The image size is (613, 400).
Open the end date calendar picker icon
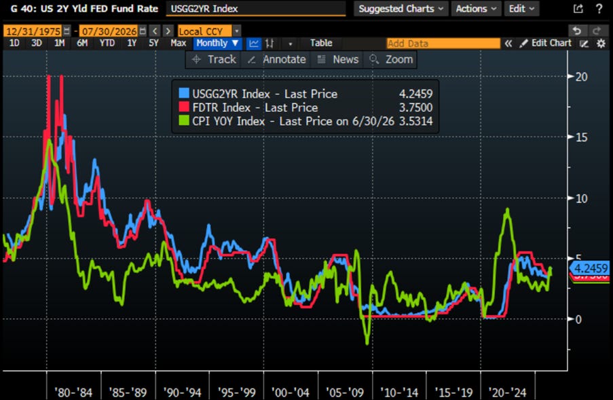tap(143, 31)
